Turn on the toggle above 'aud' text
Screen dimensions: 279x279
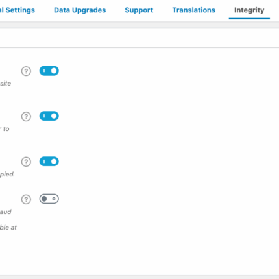pyautogui.click(x=49, y=199)
